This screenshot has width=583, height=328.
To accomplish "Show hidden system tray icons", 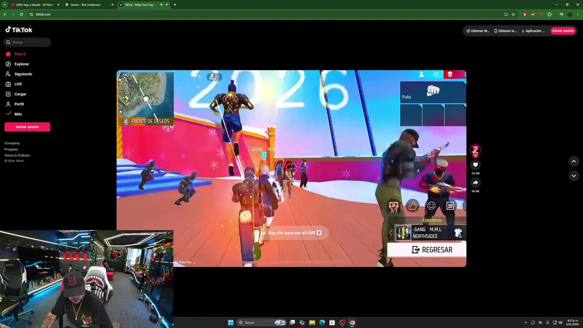I will 526,323.
